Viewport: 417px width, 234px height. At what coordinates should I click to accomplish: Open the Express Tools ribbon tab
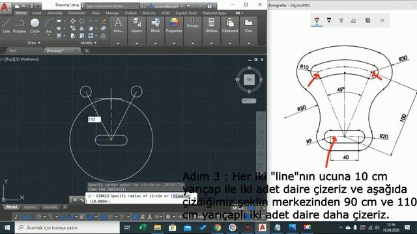(x=186, y=13)
